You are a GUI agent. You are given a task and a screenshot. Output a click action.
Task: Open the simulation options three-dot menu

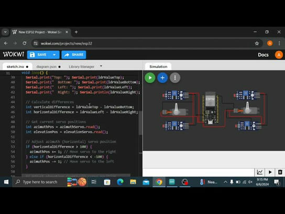[x=175, y=78]
